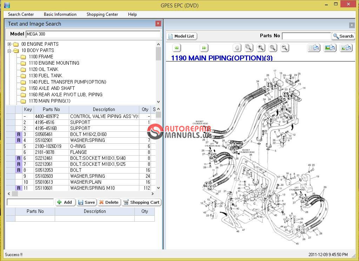Open the Shopping Cart
Screen dimensions: 359x261
click(141, 202)
